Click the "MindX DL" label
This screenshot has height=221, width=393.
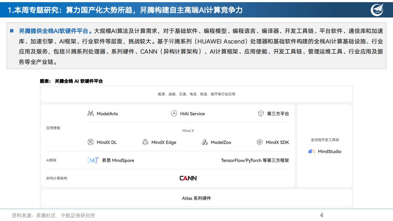[x=107, y=142]
